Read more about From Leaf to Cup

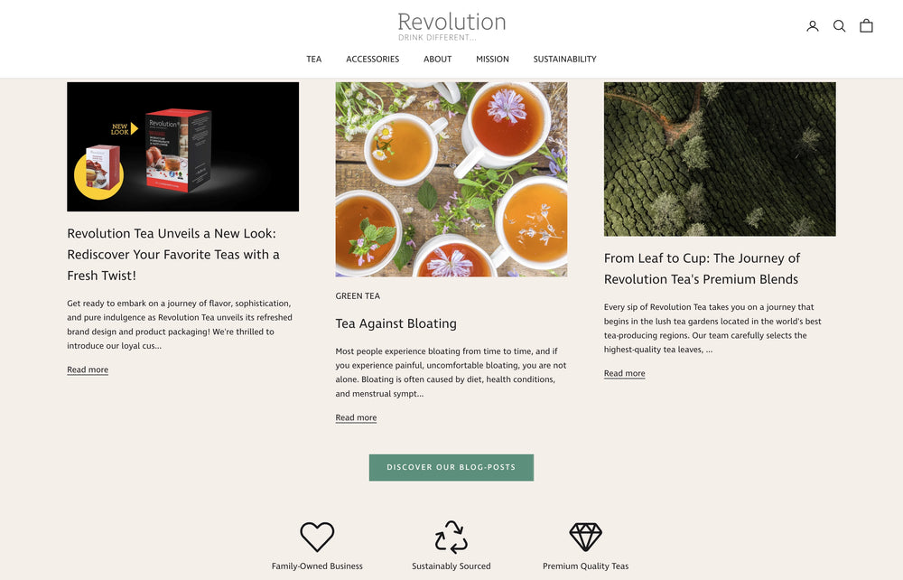point(624,373)
